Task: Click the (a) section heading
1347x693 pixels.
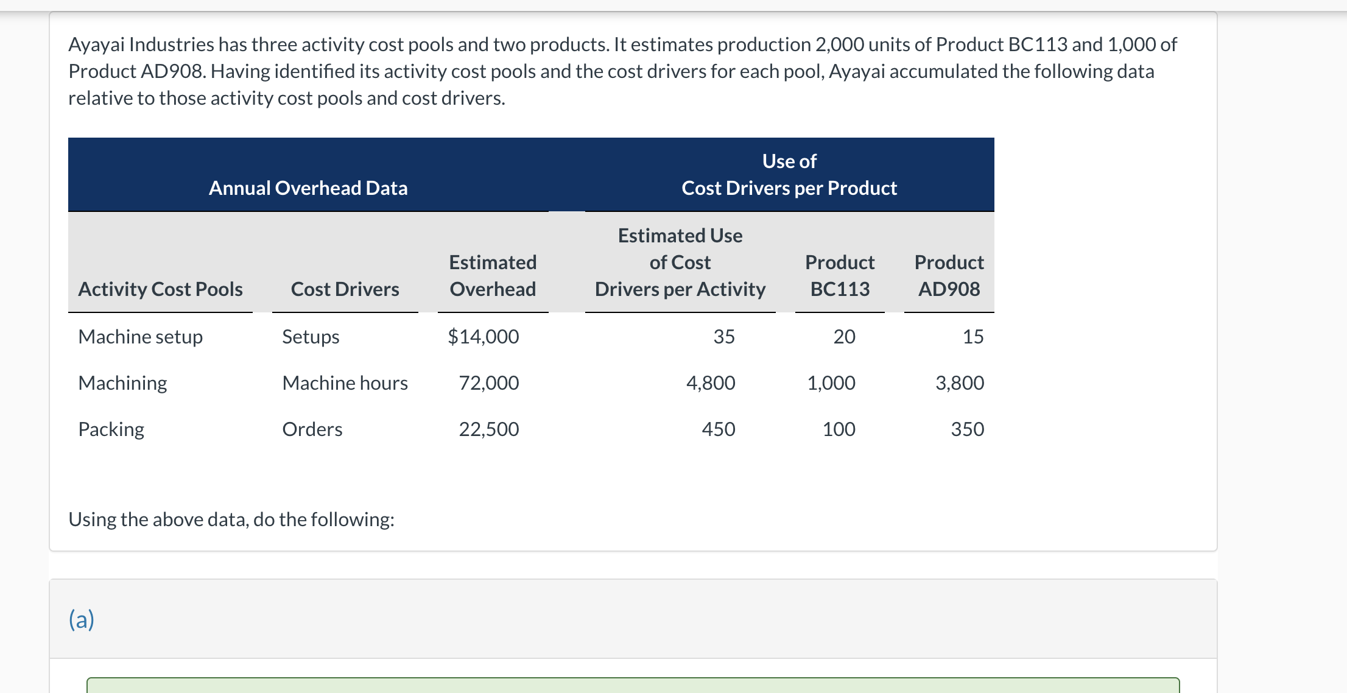Action: pyautogui.click(x=82, y=619)
